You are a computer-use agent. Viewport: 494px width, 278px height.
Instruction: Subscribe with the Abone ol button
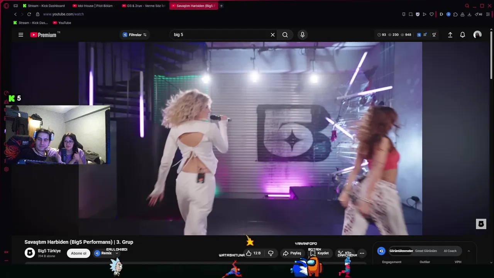tap(79, 253)
